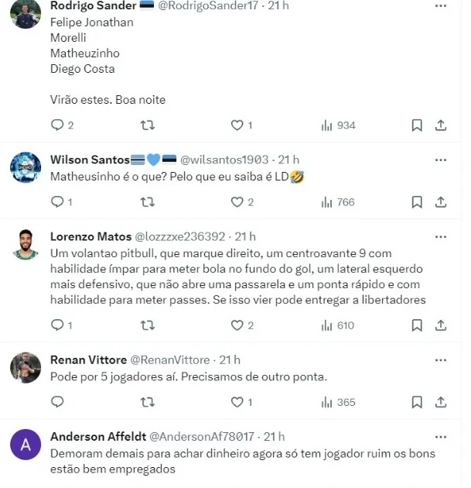Bookmark Renan Vittore's tweet
Screen dimensions: 471x488
417,402
